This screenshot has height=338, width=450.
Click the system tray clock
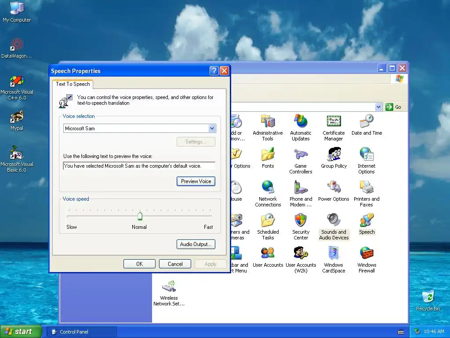(x=434, y=331)
